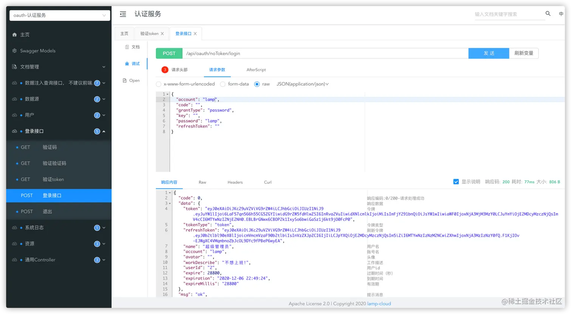Click the request URL input field
This screenshot has width=571, height=314.
[x=325, y=53]
